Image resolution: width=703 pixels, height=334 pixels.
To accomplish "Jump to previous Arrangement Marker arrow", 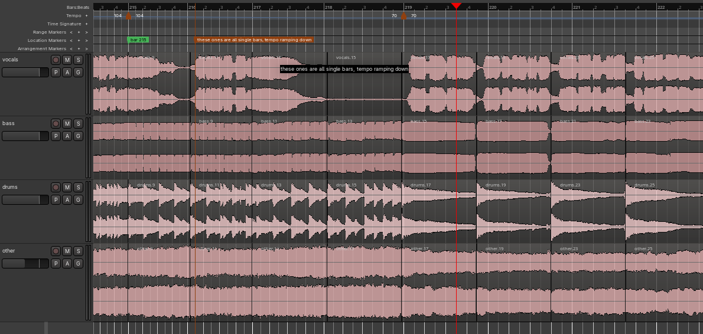I will (71, 48).
